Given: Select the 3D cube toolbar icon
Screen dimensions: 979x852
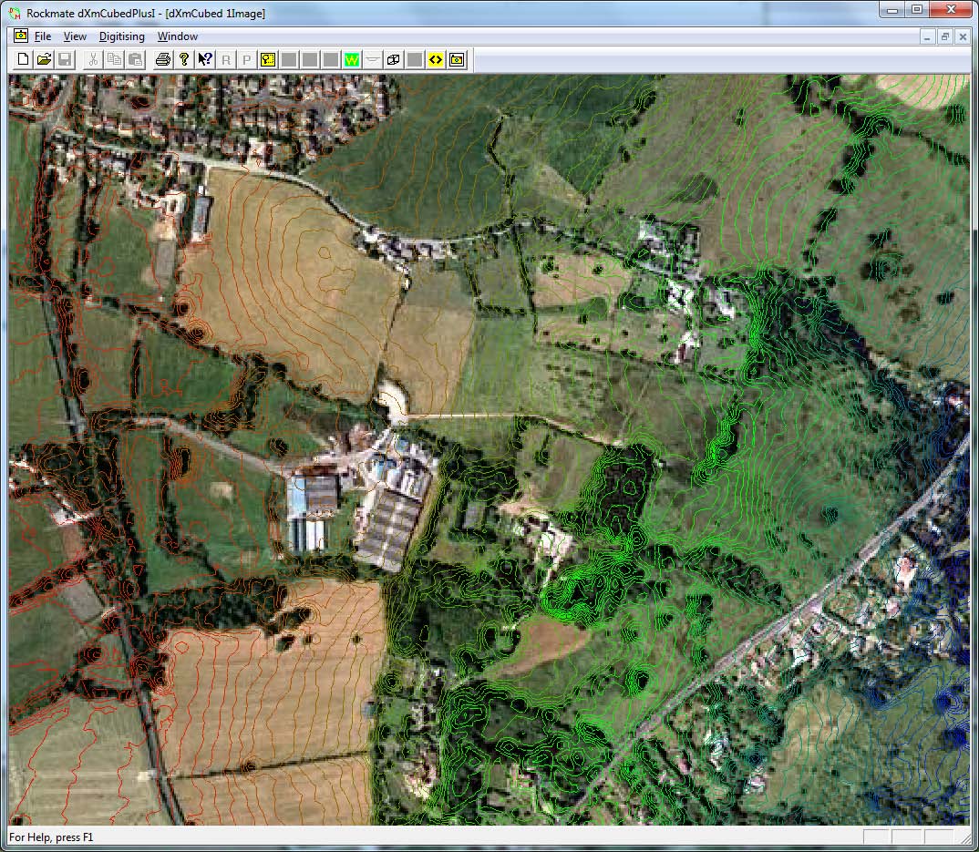Looking at the screenshot, I should [394, 59].
